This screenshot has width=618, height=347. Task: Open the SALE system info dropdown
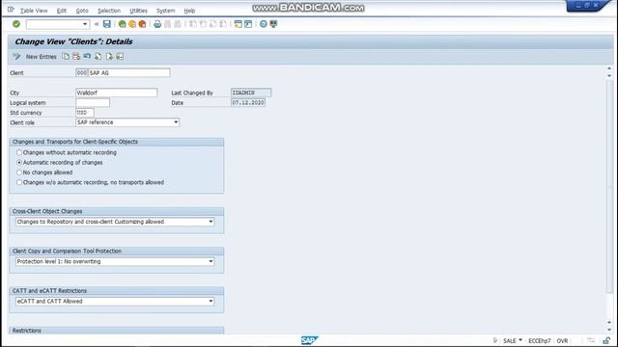pyautogui.click(x=520, y=340)
